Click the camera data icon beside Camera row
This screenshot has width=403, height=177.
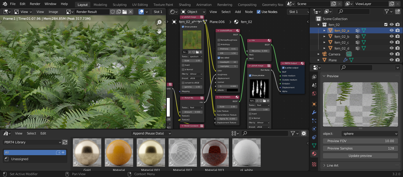(349, 54)
